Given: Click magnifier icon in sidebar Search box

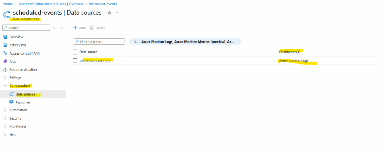Looking at the screenshot, I should [6, 28].
